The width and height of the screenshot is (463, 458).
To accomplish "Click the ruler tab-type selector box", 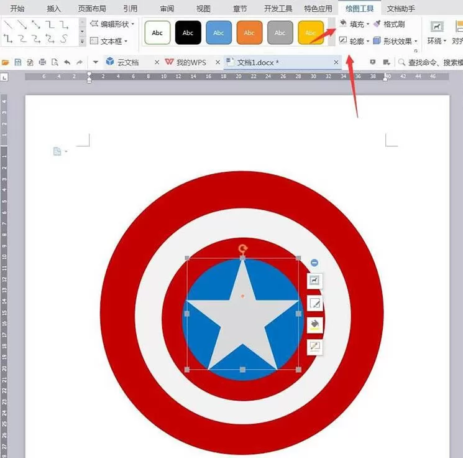I will coord(4,77).
